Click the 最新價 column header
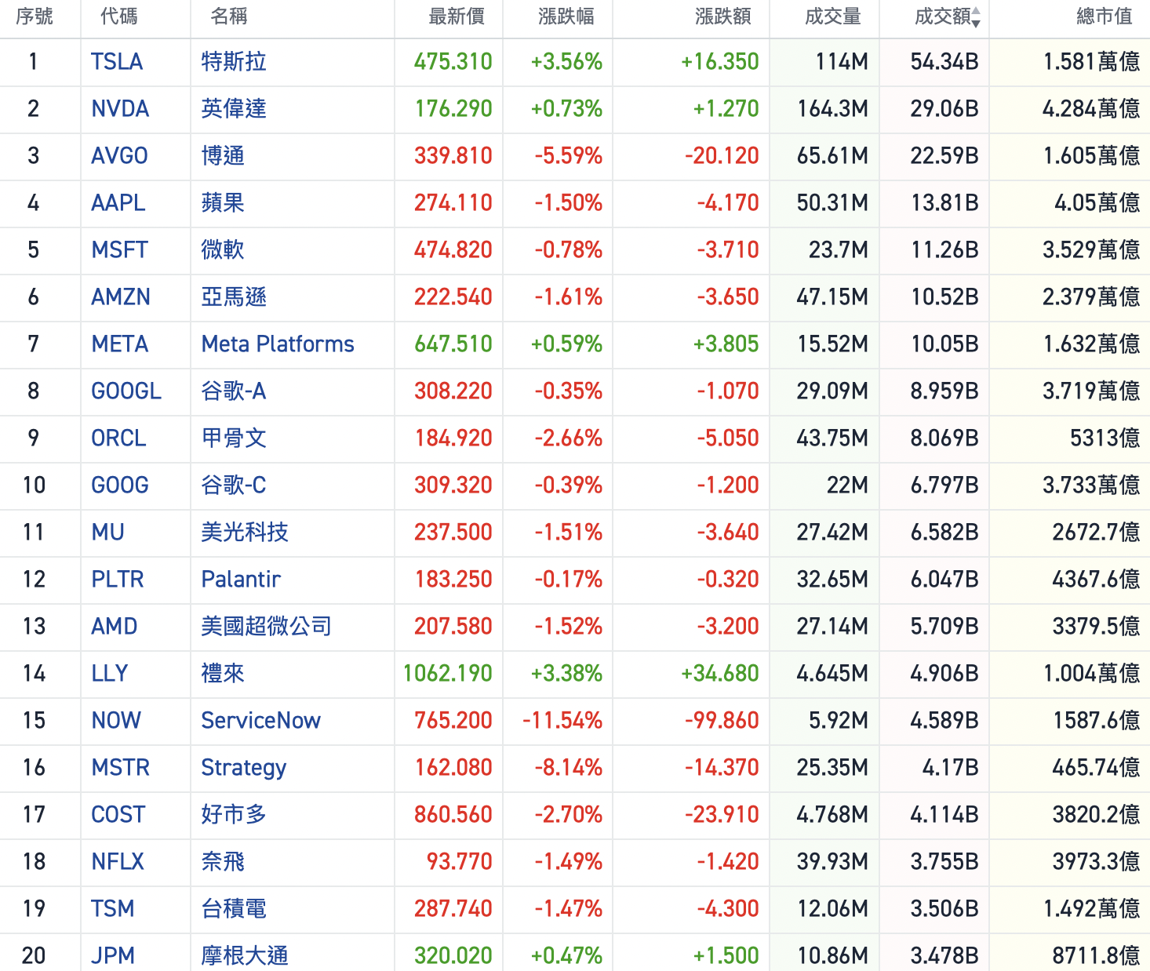The width and height of the screenshot is (1150, 971). point(456,16)
